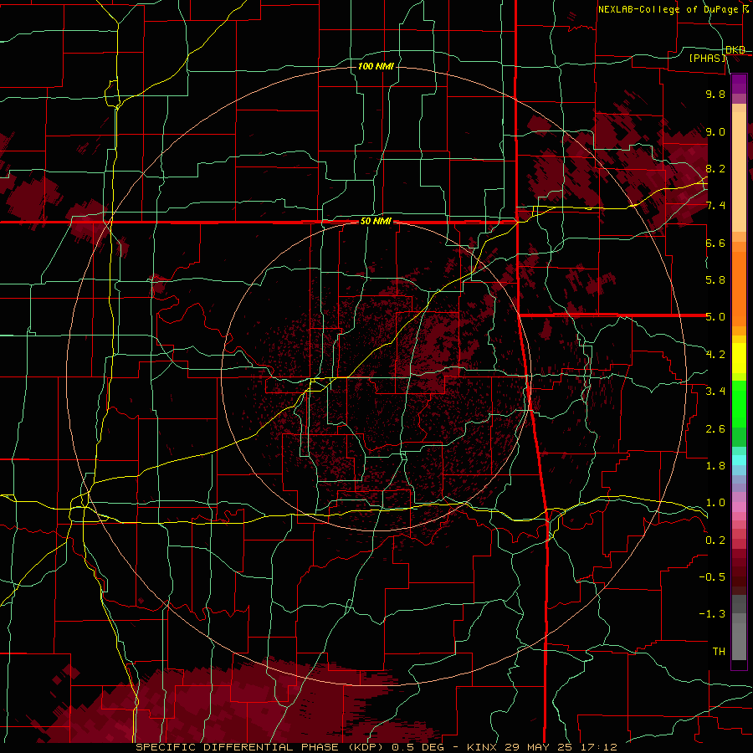
Task: Click the TH legend label
Action: tap(719, 652)
